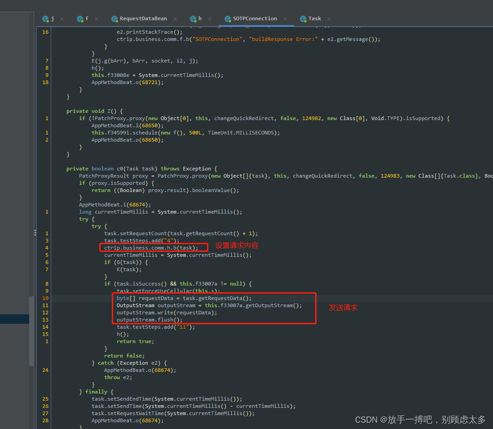Click the class icon on RequestDataBean tab
Viewport: 493px width, 429px height.
pyautogui.click(x=115, y=19)
